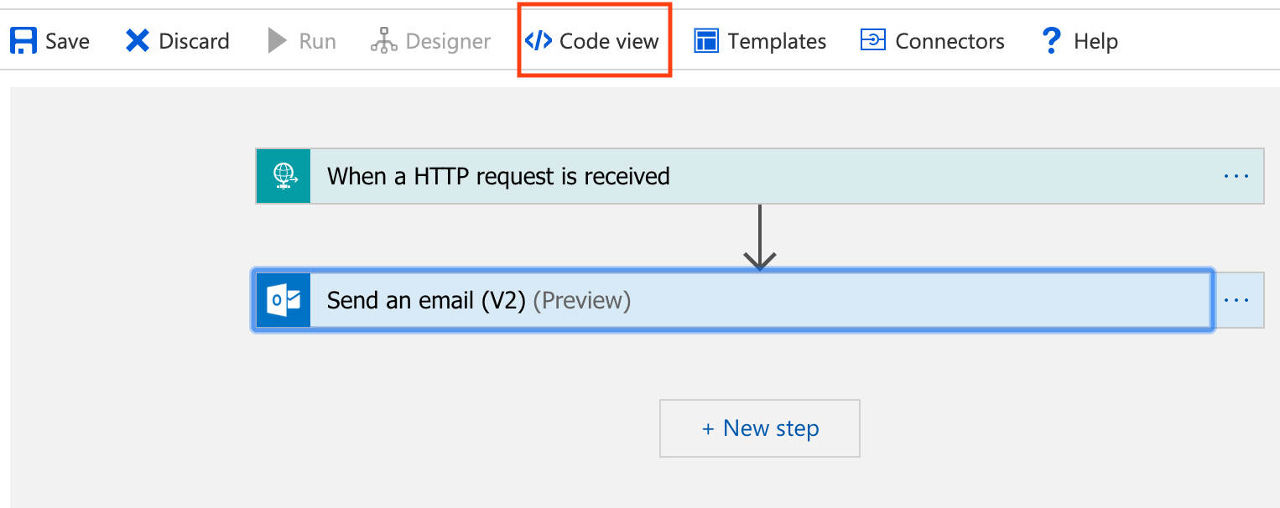Screen dimensions: 1280x508
Task: Click the Outlook icon on email step
Action: pos(284,300)
